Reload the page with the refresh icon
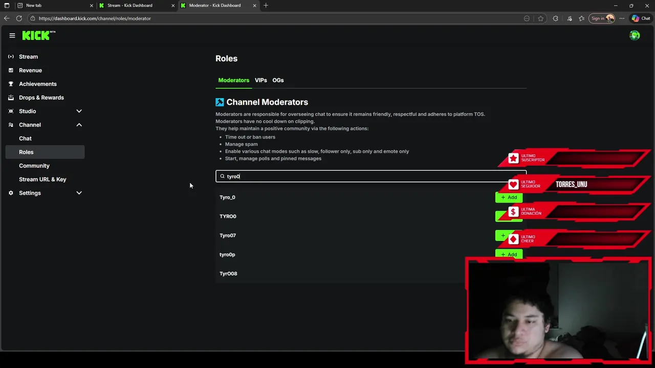655x368 pixels. click(x=19, y=18)
